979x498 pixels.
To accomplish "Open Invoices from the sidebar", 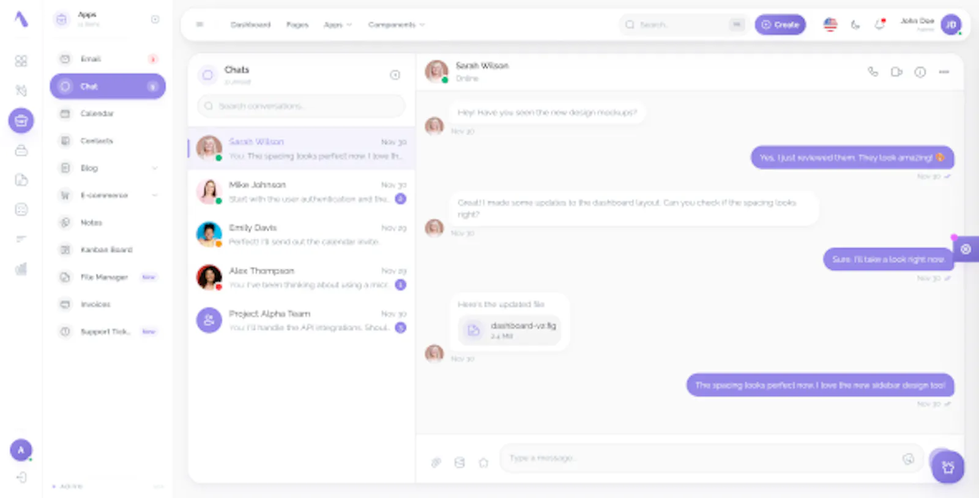I will [108, 304].
